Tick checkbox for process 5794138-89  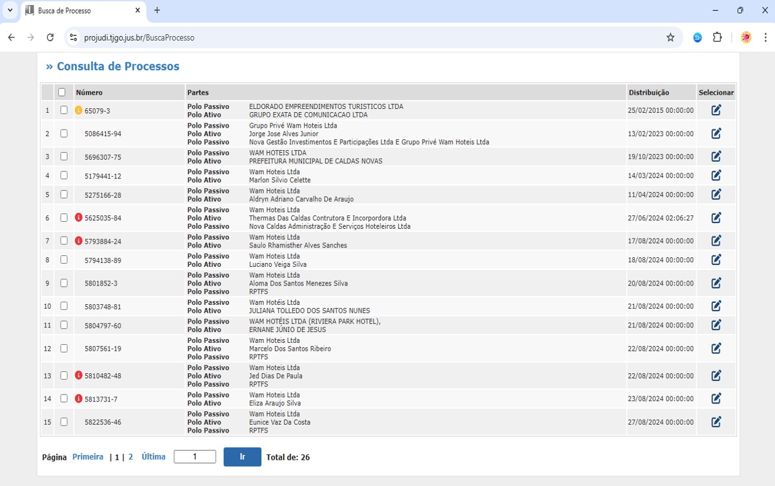coord(64,260)
